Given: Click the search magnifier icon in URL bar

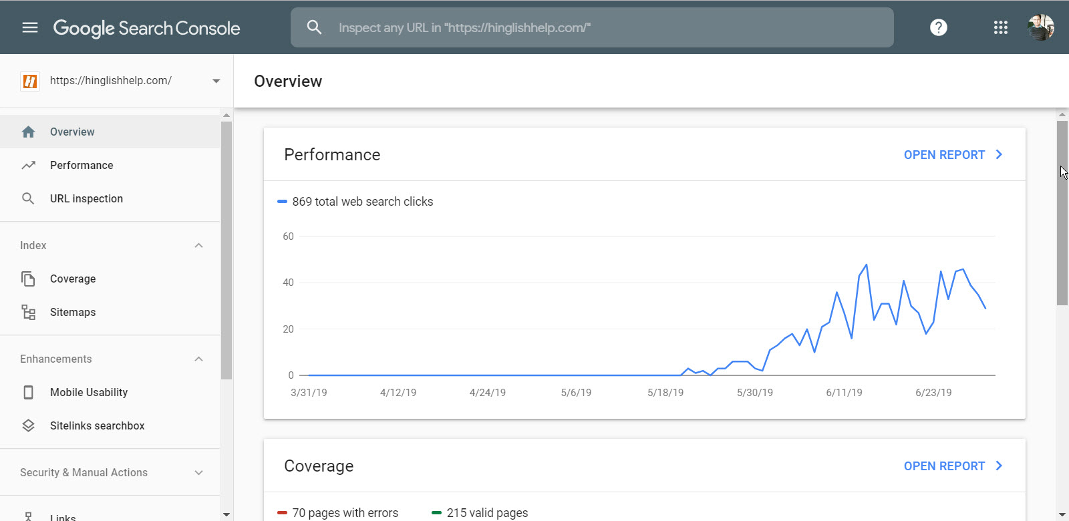Looking at the screenshot, I should tap(314, 27).
